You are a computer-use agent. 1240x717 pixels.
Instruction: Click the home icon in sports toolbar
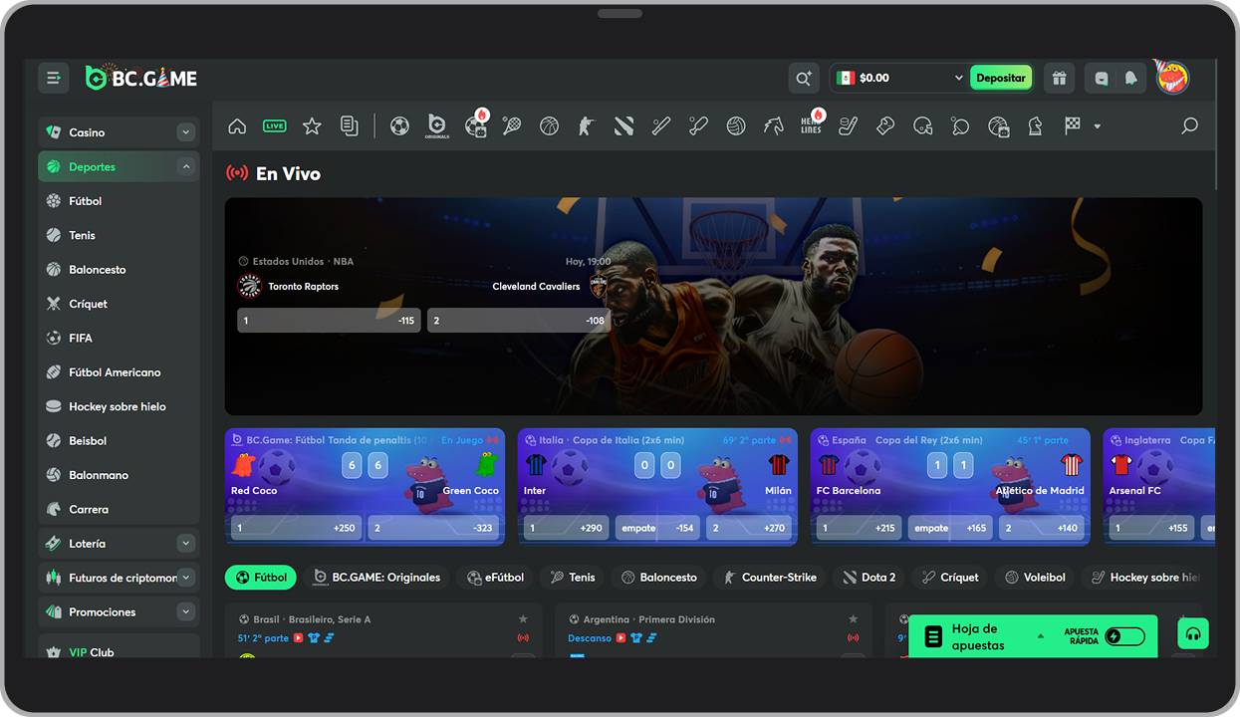click(x=237, y=126)
